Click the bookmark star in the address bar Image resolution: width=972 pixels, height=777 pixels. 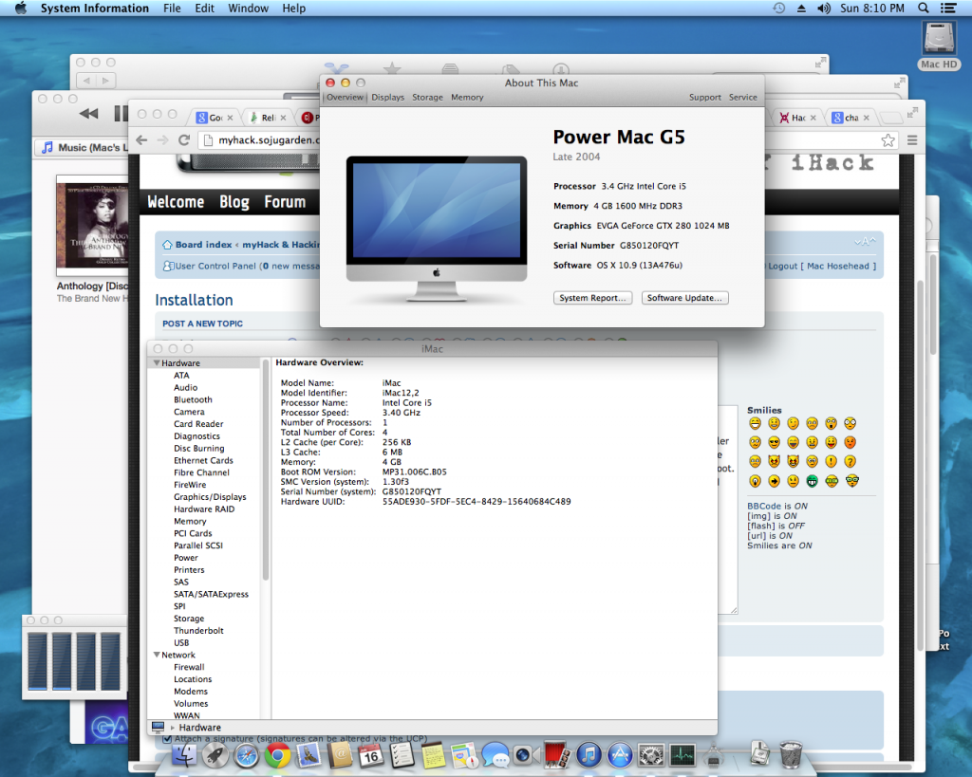[888, 139]
